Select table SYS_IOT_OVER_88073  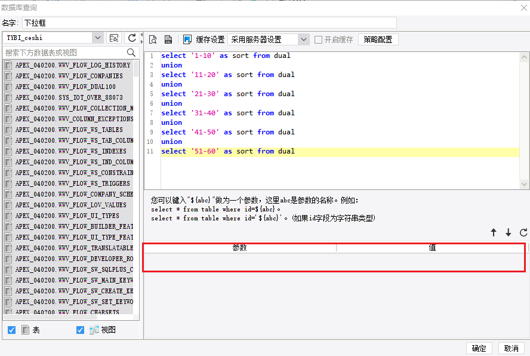pos(69,97)
